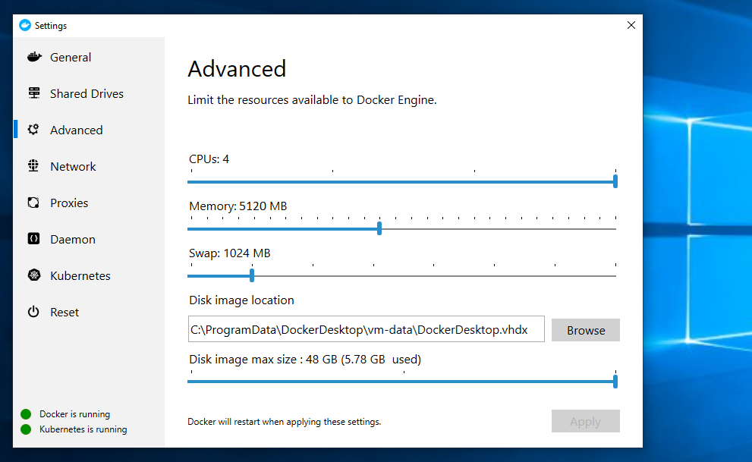Close the Settings window
This screenshot has width=752, height=462.
click(x=631, y=25)
